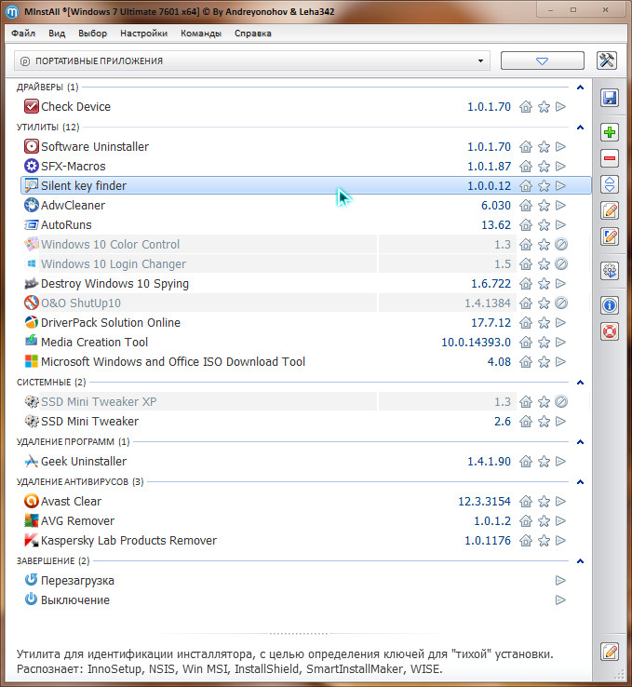Click the green plus add icon
The width and height of the screenshot is (632, 687).
(610, 132)
